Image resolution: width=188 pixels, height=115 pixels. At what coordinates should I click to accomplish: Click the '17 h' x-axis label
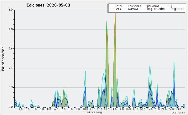pos(135,109)
